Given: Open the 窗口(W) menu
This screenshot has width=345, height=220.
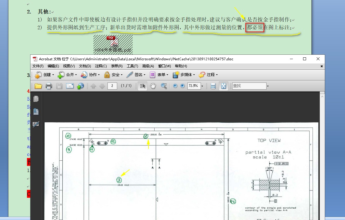Looking at the screenshot, I should click(x=164, y=66).
